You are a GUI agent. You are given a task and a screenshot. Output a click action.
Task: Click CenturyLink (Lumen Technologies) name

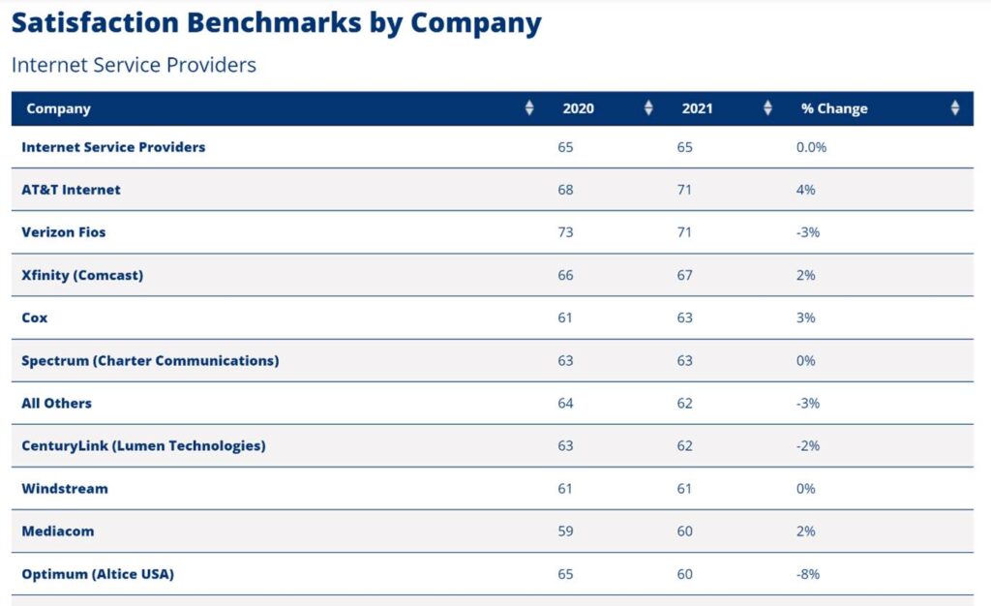click(143, 445)
